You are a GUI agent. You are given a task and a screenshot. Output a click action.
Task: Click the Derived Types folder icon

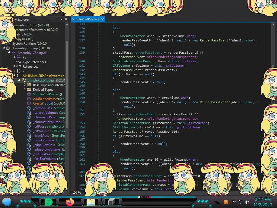(x=29, y=89)
